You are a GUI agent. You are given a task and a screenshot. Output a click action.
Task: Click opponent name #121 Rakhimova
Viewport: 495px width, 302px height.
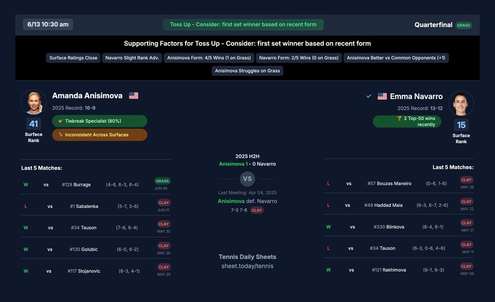coord(389,270)
